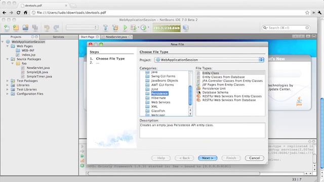The image size is (324, 182).
Task: Click the Save All toolbar icon
Action: pyautogui.click(x=35, y=28)
